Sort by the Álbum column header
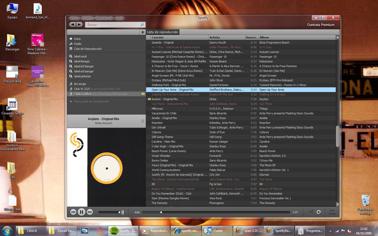 tap(297, 38)
